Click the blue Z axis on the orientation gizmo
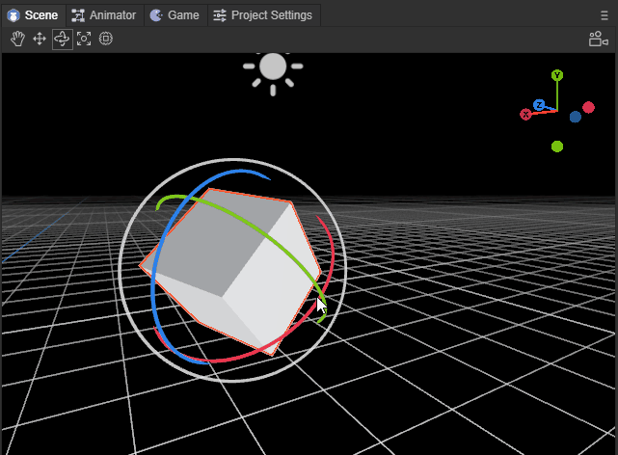Viewport: 618px width, 455px height. pos(540,104)
